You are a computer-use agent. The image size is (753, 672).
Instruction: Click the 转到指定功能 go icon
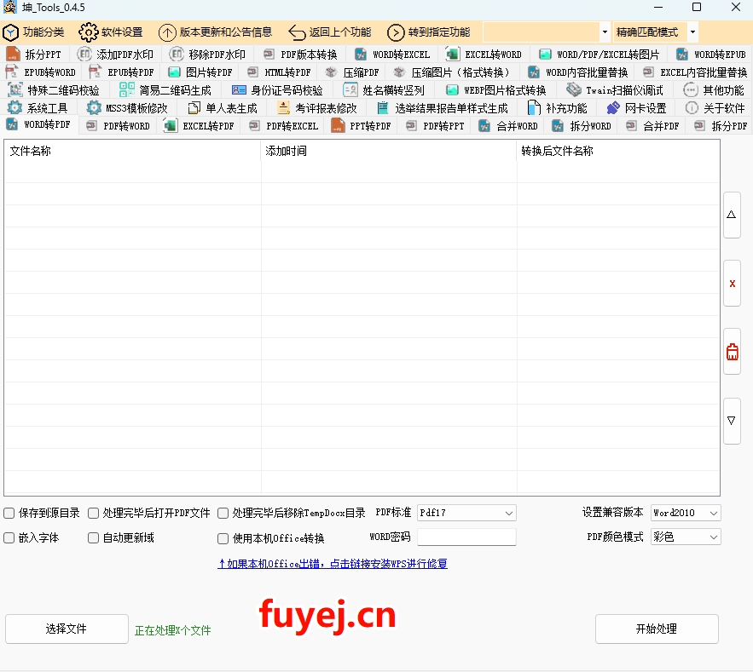click(x=396, y=32)
